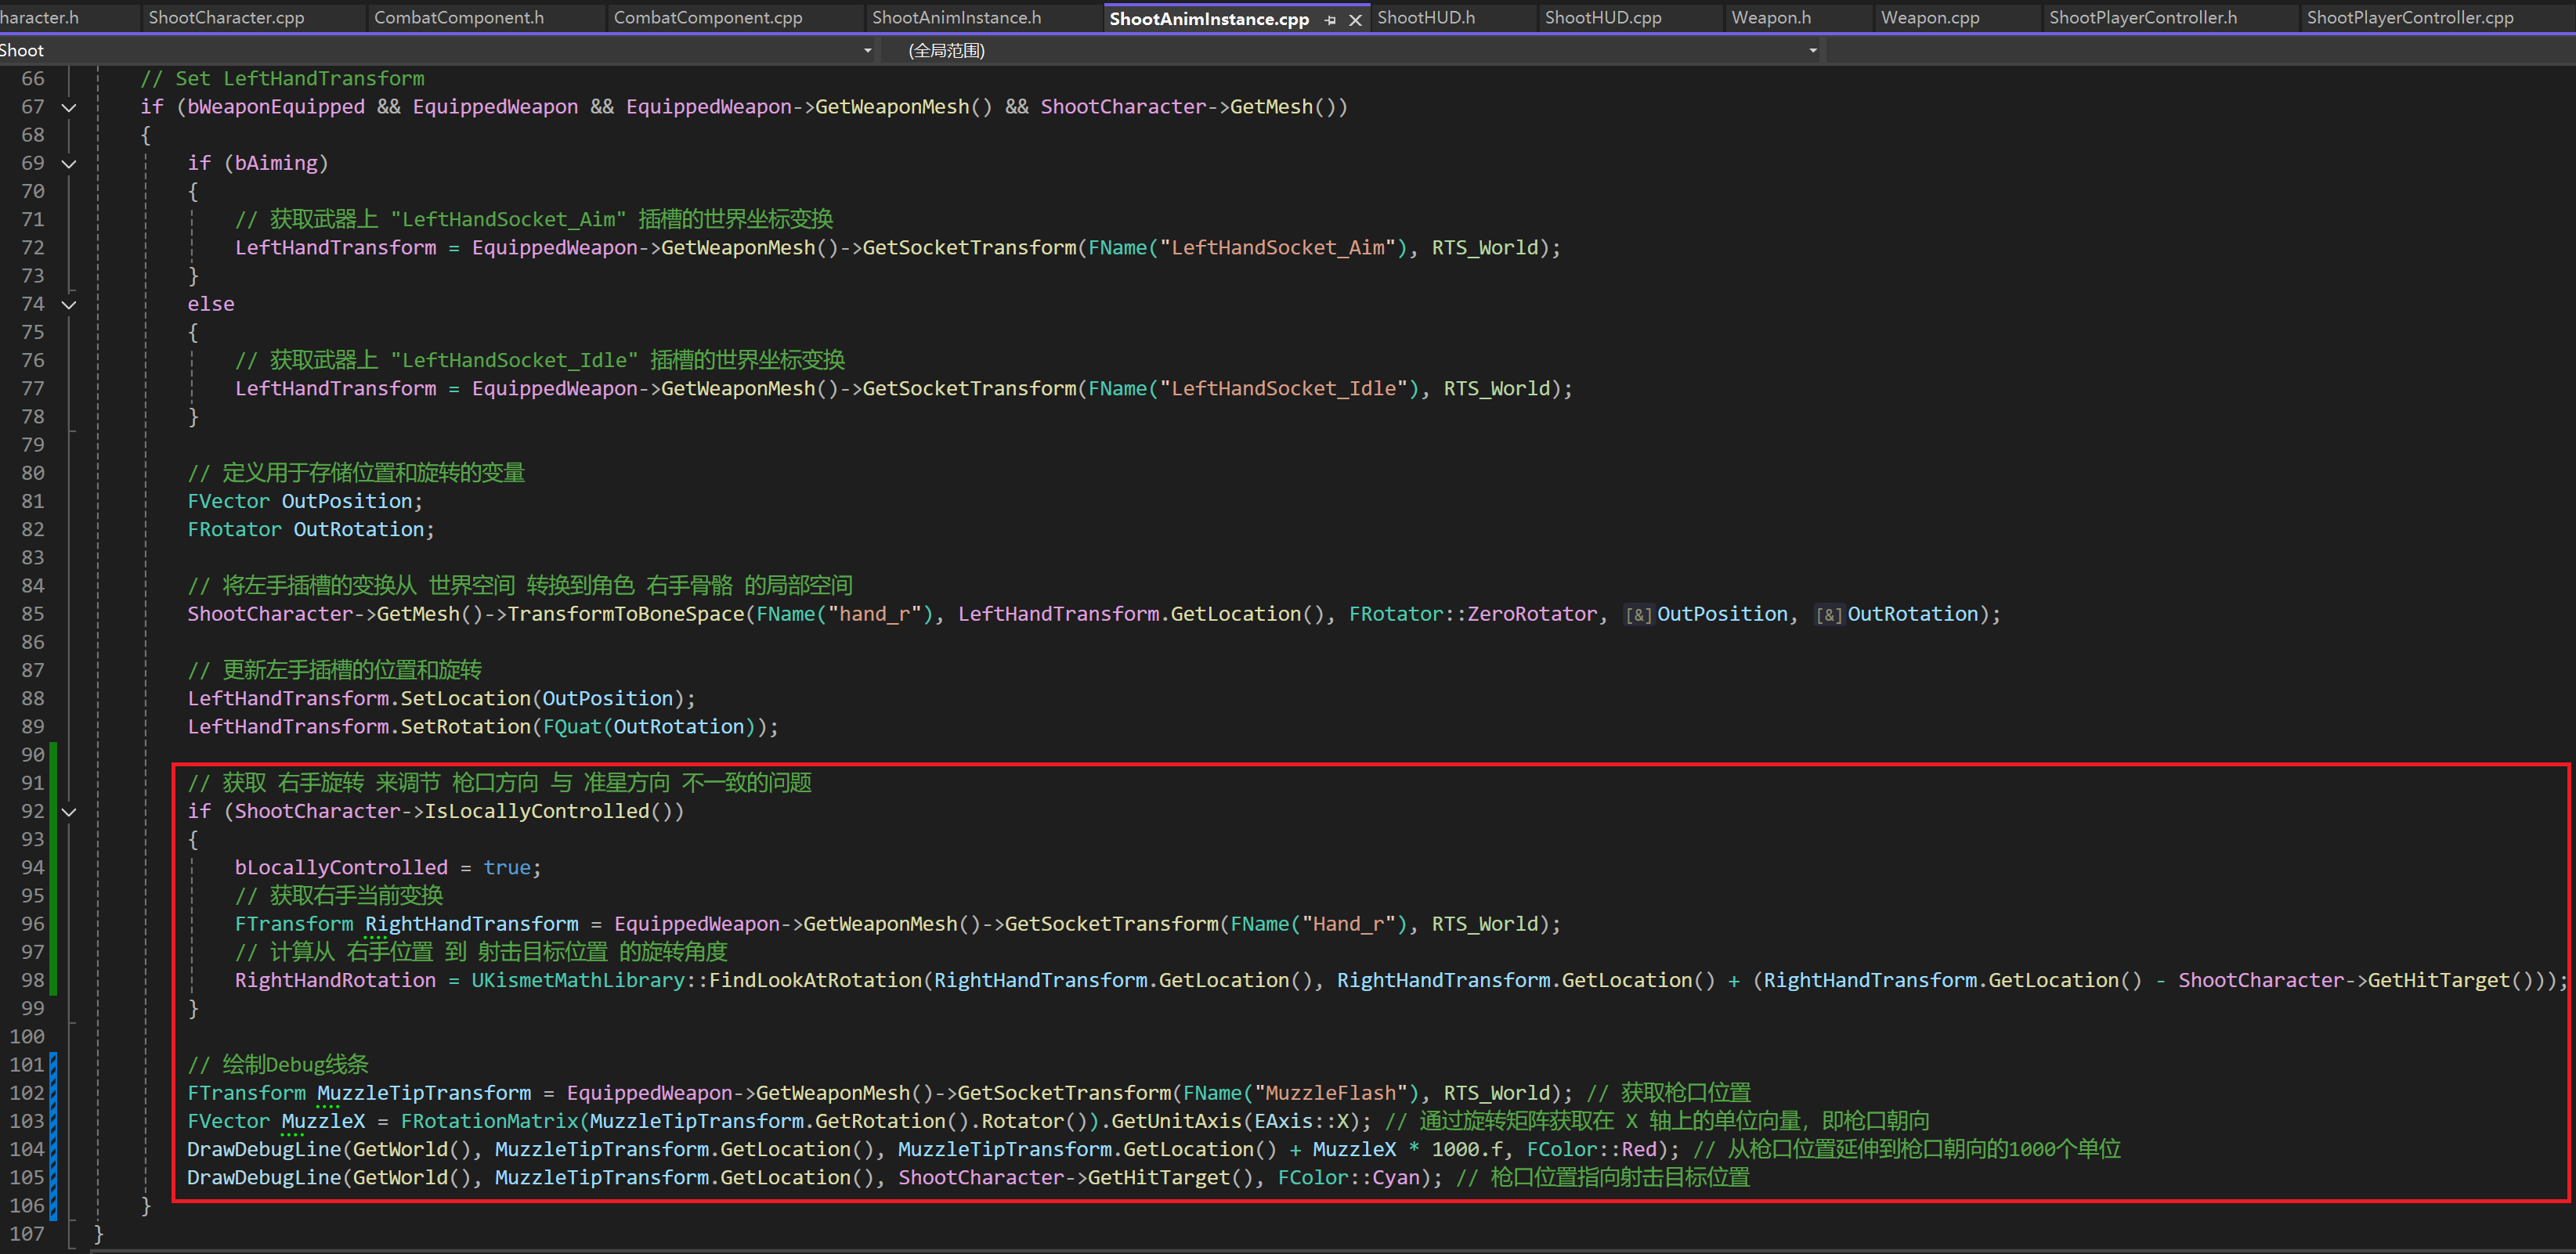Open the Weapon.cpp tab
The height and width of the screenshot is (1254, 2576).
[x=1929, y=17]
